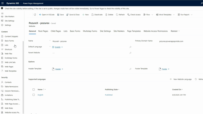Deactivate the website record
Screen dimensions: 203x114
click(x=97, y=15)
